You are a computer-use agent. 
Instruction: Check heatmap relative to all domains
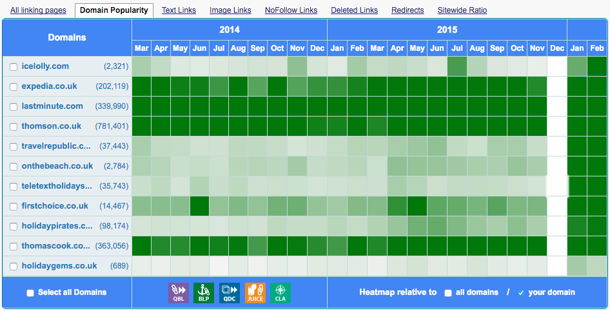tap(448, 293)
